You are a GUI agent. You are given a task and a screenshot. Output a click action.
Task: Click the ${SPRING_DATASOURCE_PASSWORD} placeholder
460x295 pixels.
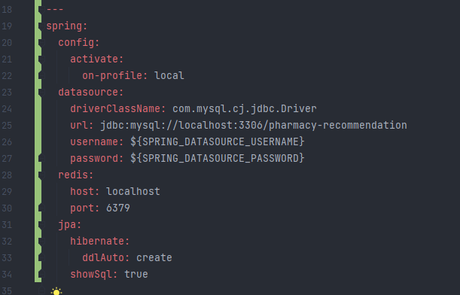[x=218, y=159]
